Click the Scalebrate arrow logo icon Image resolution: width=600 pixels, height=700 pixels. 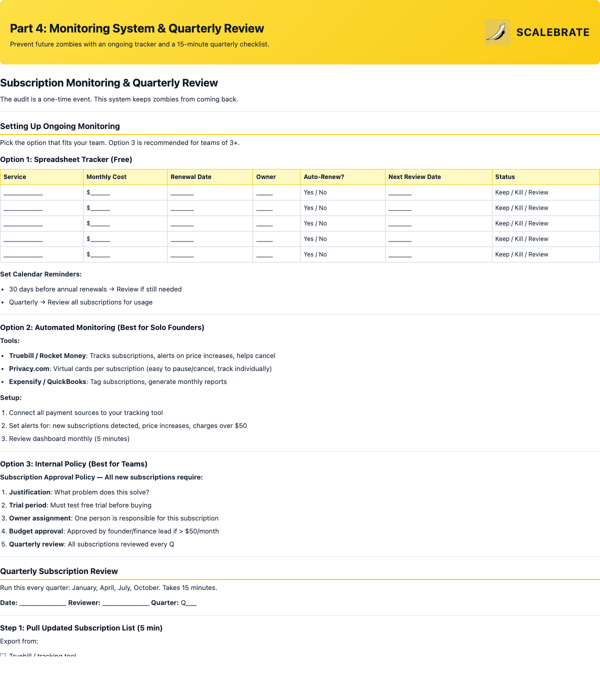click(x=497, y=32)
